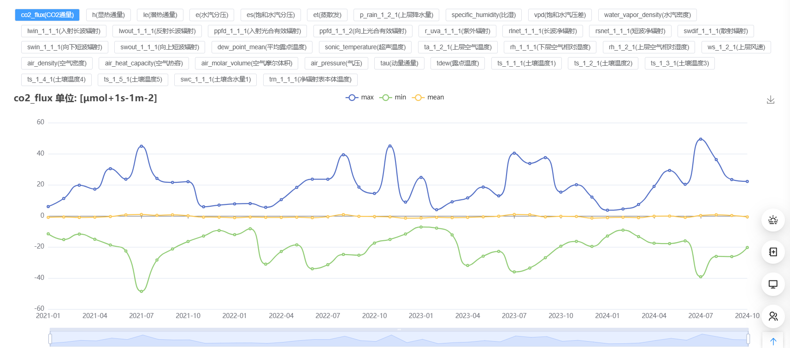Screen dimensions: 790x348
Task: Click the sunrise weather floating icon
Action: 773,220
